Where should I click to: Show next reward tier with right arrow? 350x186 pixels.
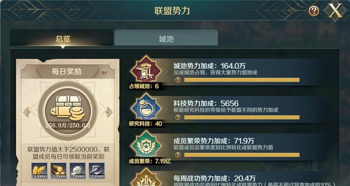click(109, 112)
